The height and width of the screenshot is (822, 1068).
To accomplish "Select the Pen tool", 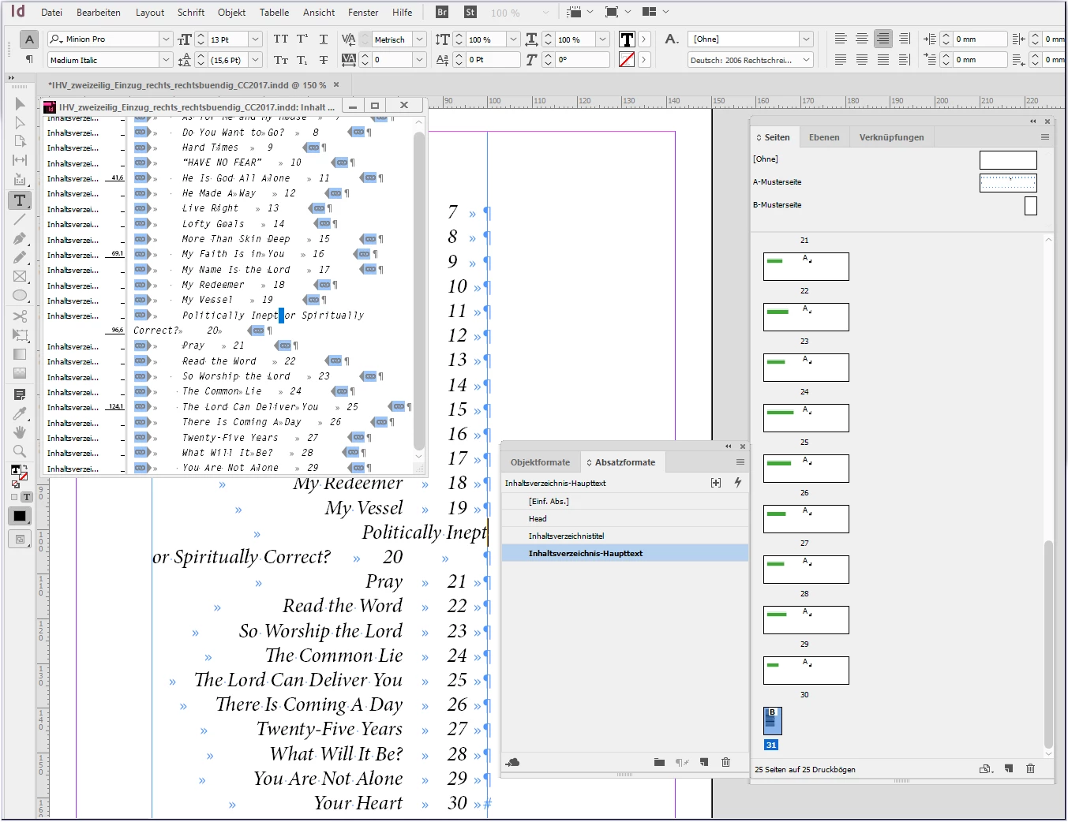I will coord(20,238).
